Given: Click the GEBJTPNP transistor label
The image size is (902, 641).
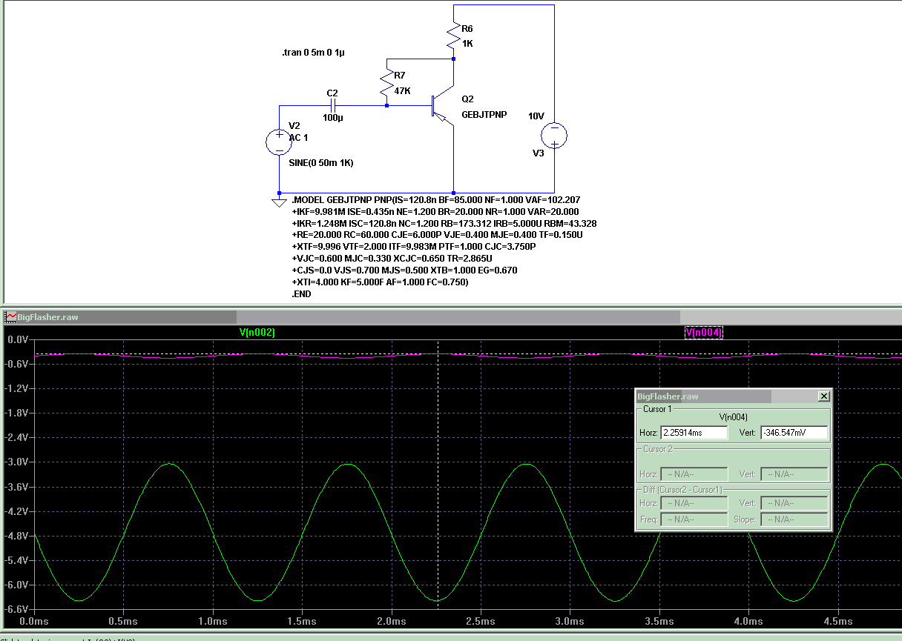Looking at the screenshot, I should click(x=484, y=115).
